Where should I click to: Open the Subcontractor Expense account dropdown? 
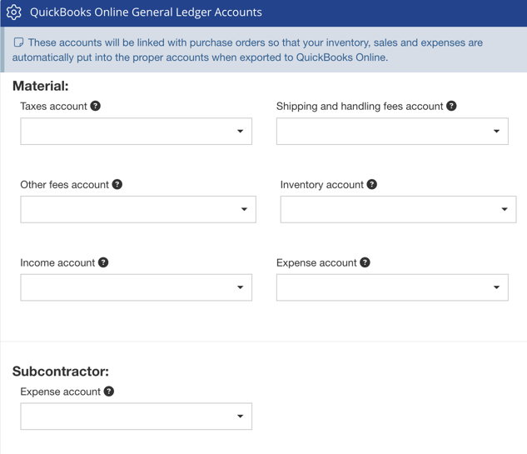(137, 417)
